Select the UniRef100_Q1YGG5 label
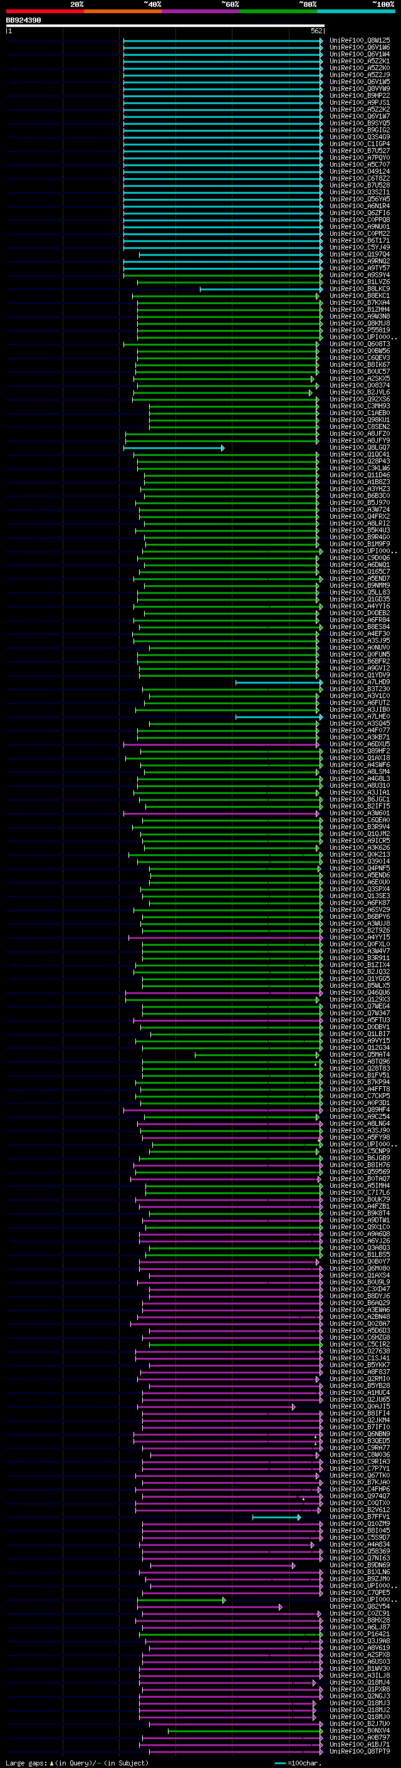401x1768 pixels. tap(360, 979)
